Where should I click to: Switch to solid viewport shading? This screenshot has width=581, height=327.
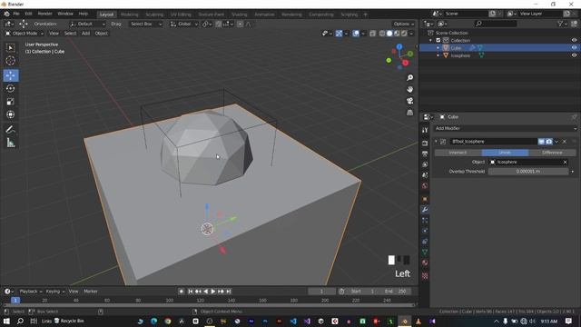click(389, 34)
